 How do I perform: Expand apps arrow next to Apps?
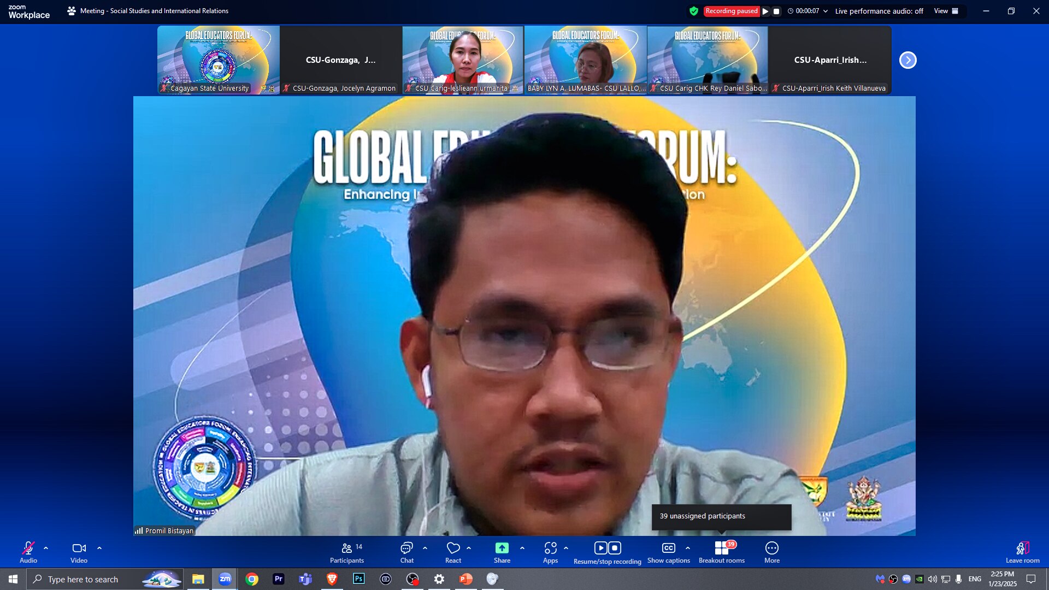[566, 548]
